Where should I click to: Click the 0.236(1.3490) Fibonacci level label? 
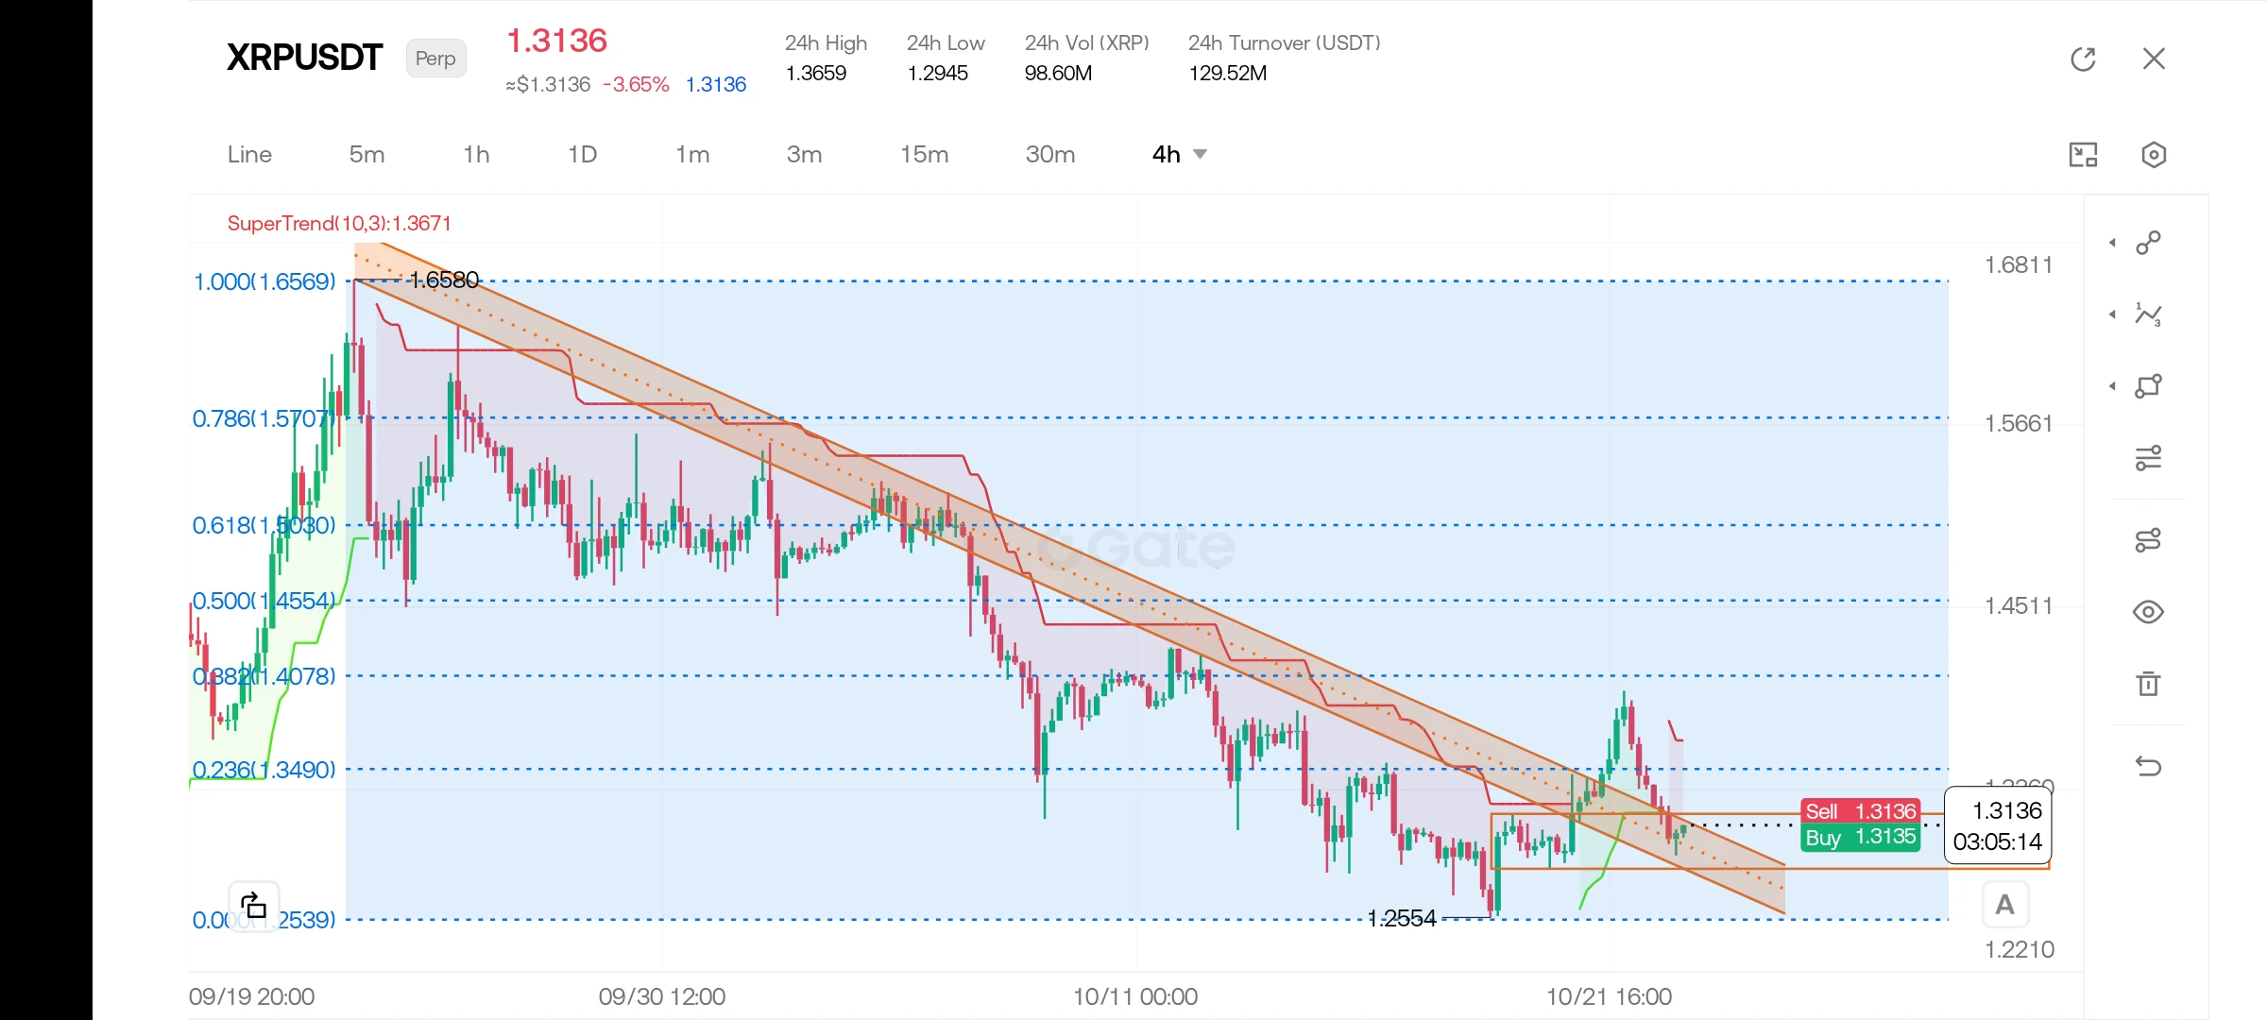click(x=264, y=770)
